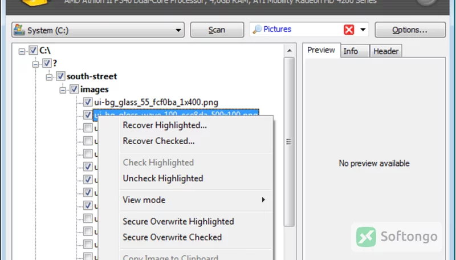Select the C:\ root label
456x260 pixels.
[x=45, y=50]
